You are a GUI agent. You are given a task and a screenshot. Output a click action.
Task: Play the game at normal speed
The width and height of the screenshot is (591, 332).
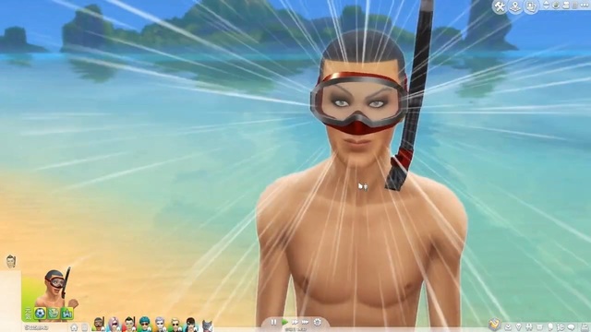[x=285, y=322]
